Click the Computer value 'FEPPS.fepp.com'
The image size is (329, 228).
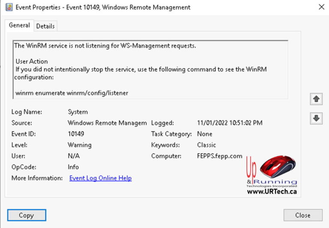click(x=220, y=156)
